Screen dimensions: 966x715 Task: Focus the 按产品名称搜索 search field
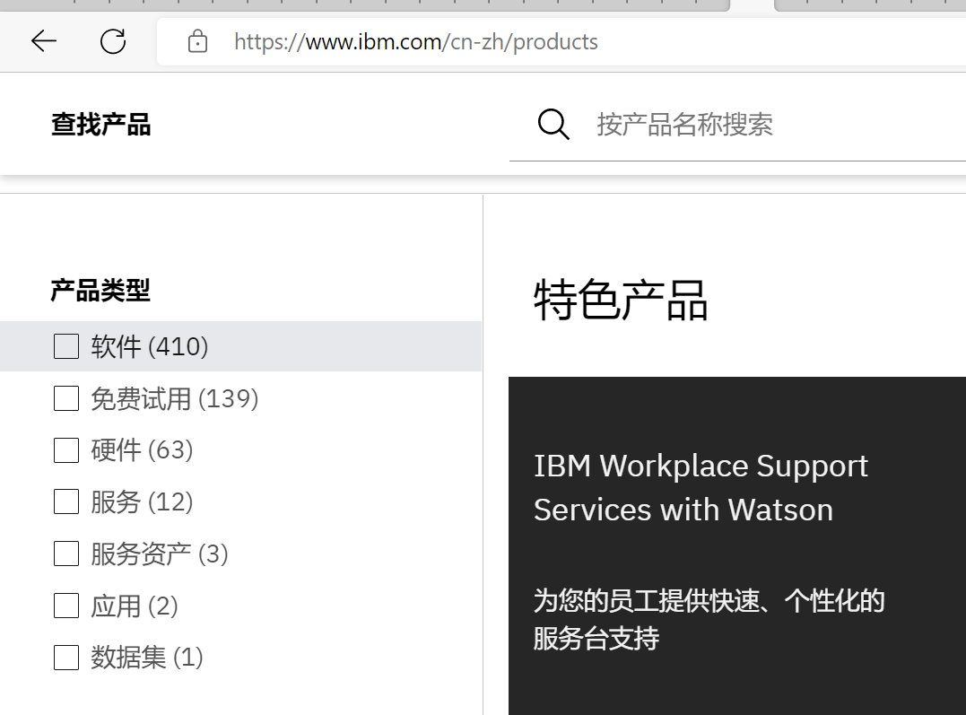click(x=771, y=125)
